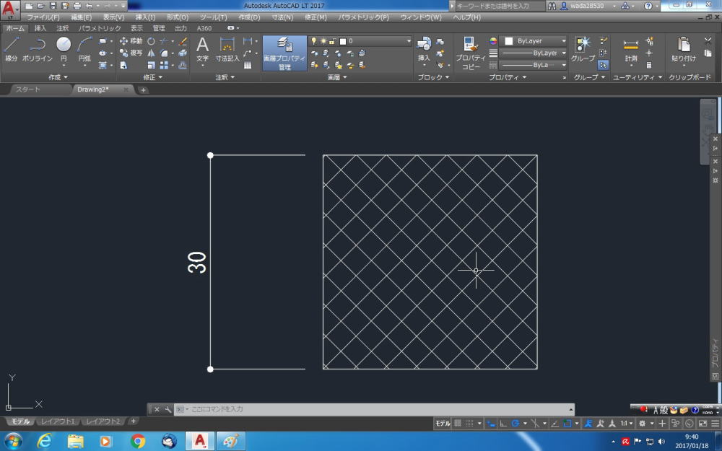Select the Mirror tool icon
This screenshot has height=451, width=722.
tap(151, 53)
